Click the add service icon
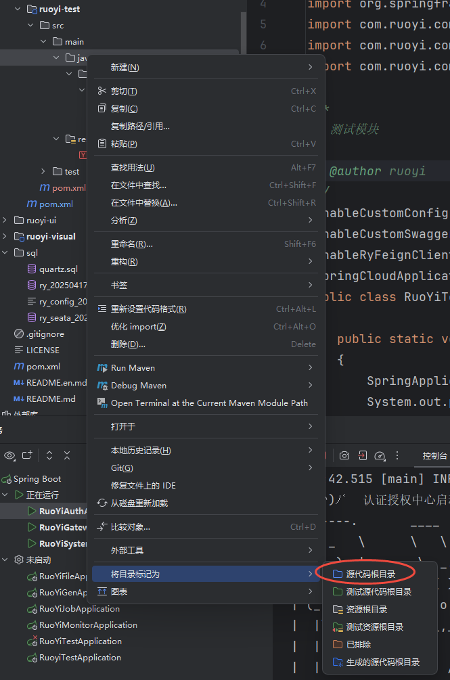Image resolution: width=450 pixels, height=680 pixels. click(x=27, y=455)
